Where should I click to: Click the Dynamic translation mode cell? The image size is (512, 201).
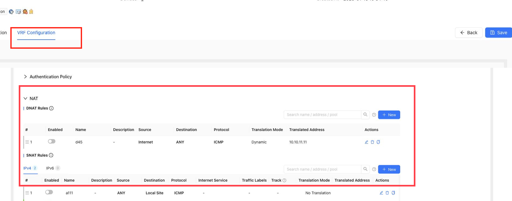pyautogui.click(x=259, y=142)
